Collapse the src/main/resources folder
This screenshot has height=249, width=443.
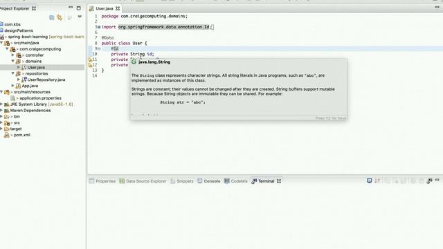1,92
